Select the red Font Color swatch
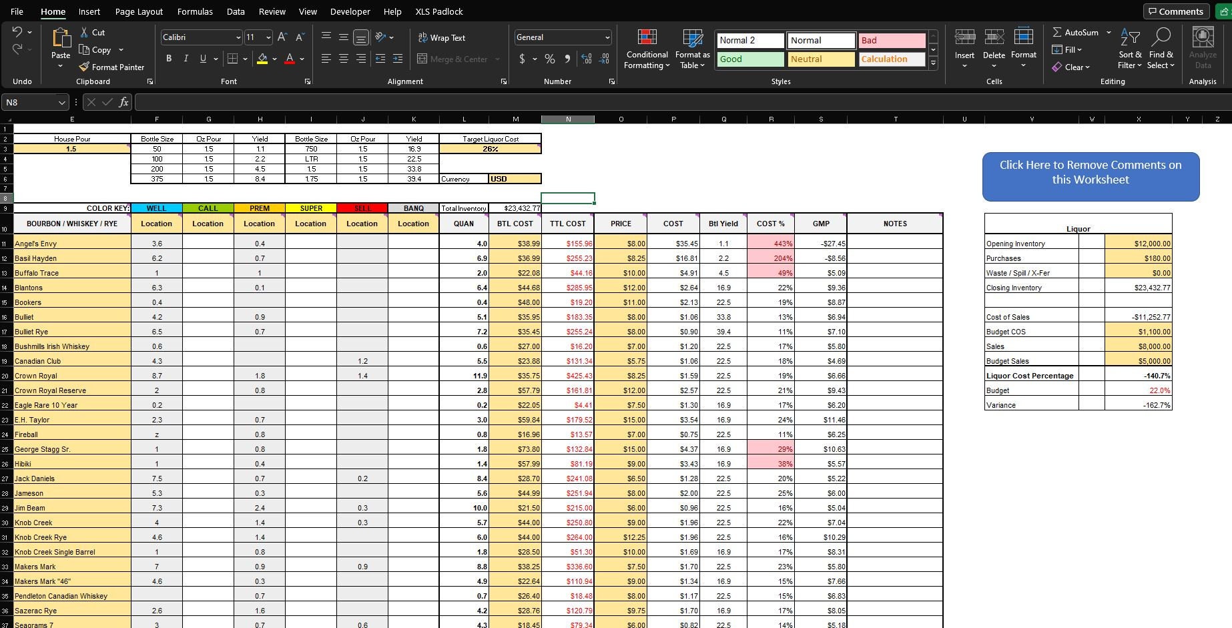This screenshot has width=1232, height=628. (x=289, y=59)
